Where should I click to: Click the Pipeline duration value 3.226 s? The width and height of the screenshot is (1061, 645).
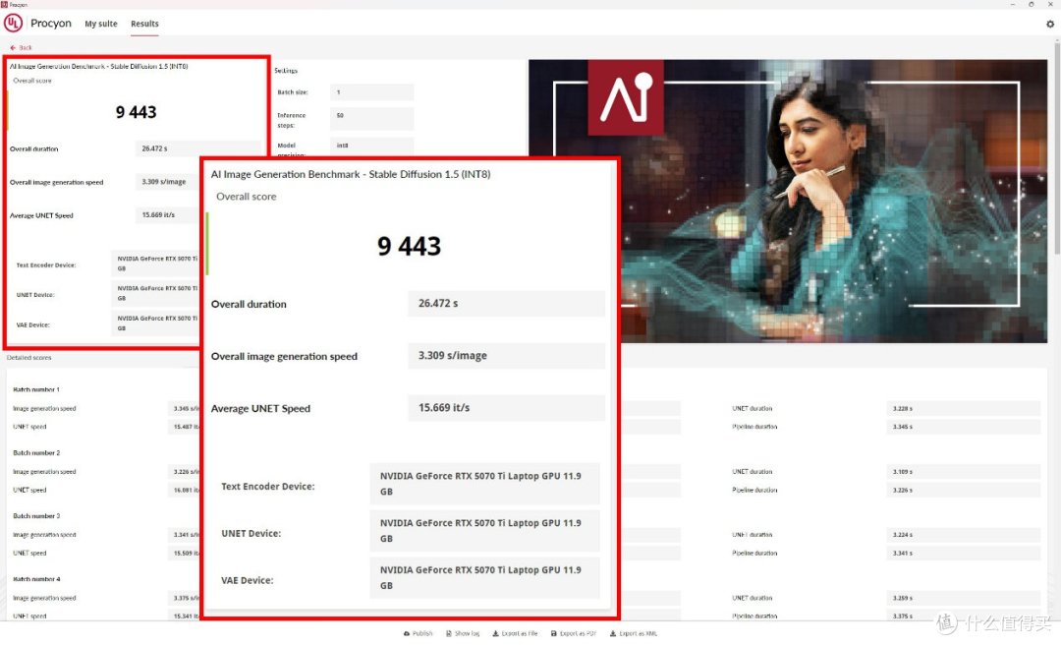pos(963,490)
